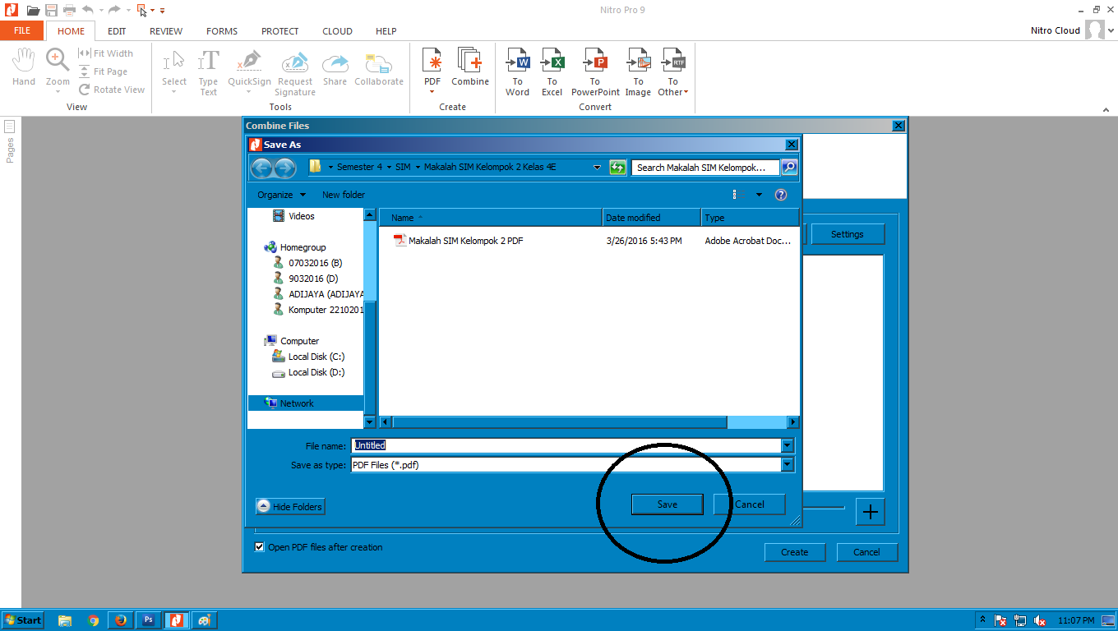Image resolution: width=1118 pixels, height=631 pixels.
Task: Convert document using To Word icon
Action: pos(517,70)
